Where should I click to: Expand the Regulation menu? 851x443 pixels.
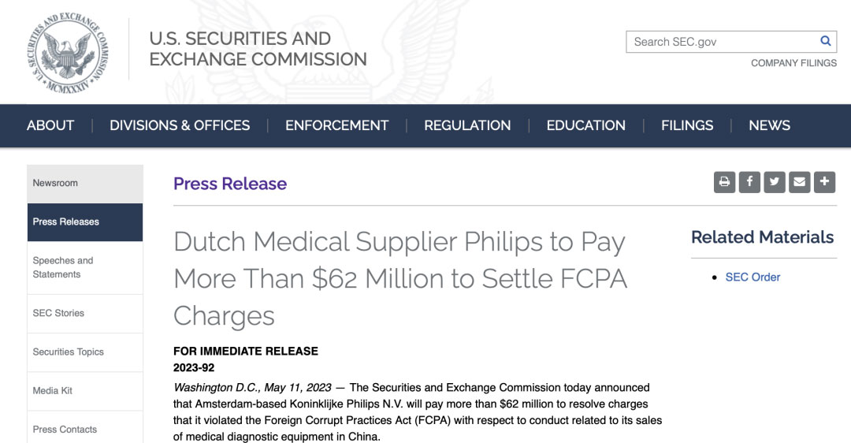tap(467, 125)
